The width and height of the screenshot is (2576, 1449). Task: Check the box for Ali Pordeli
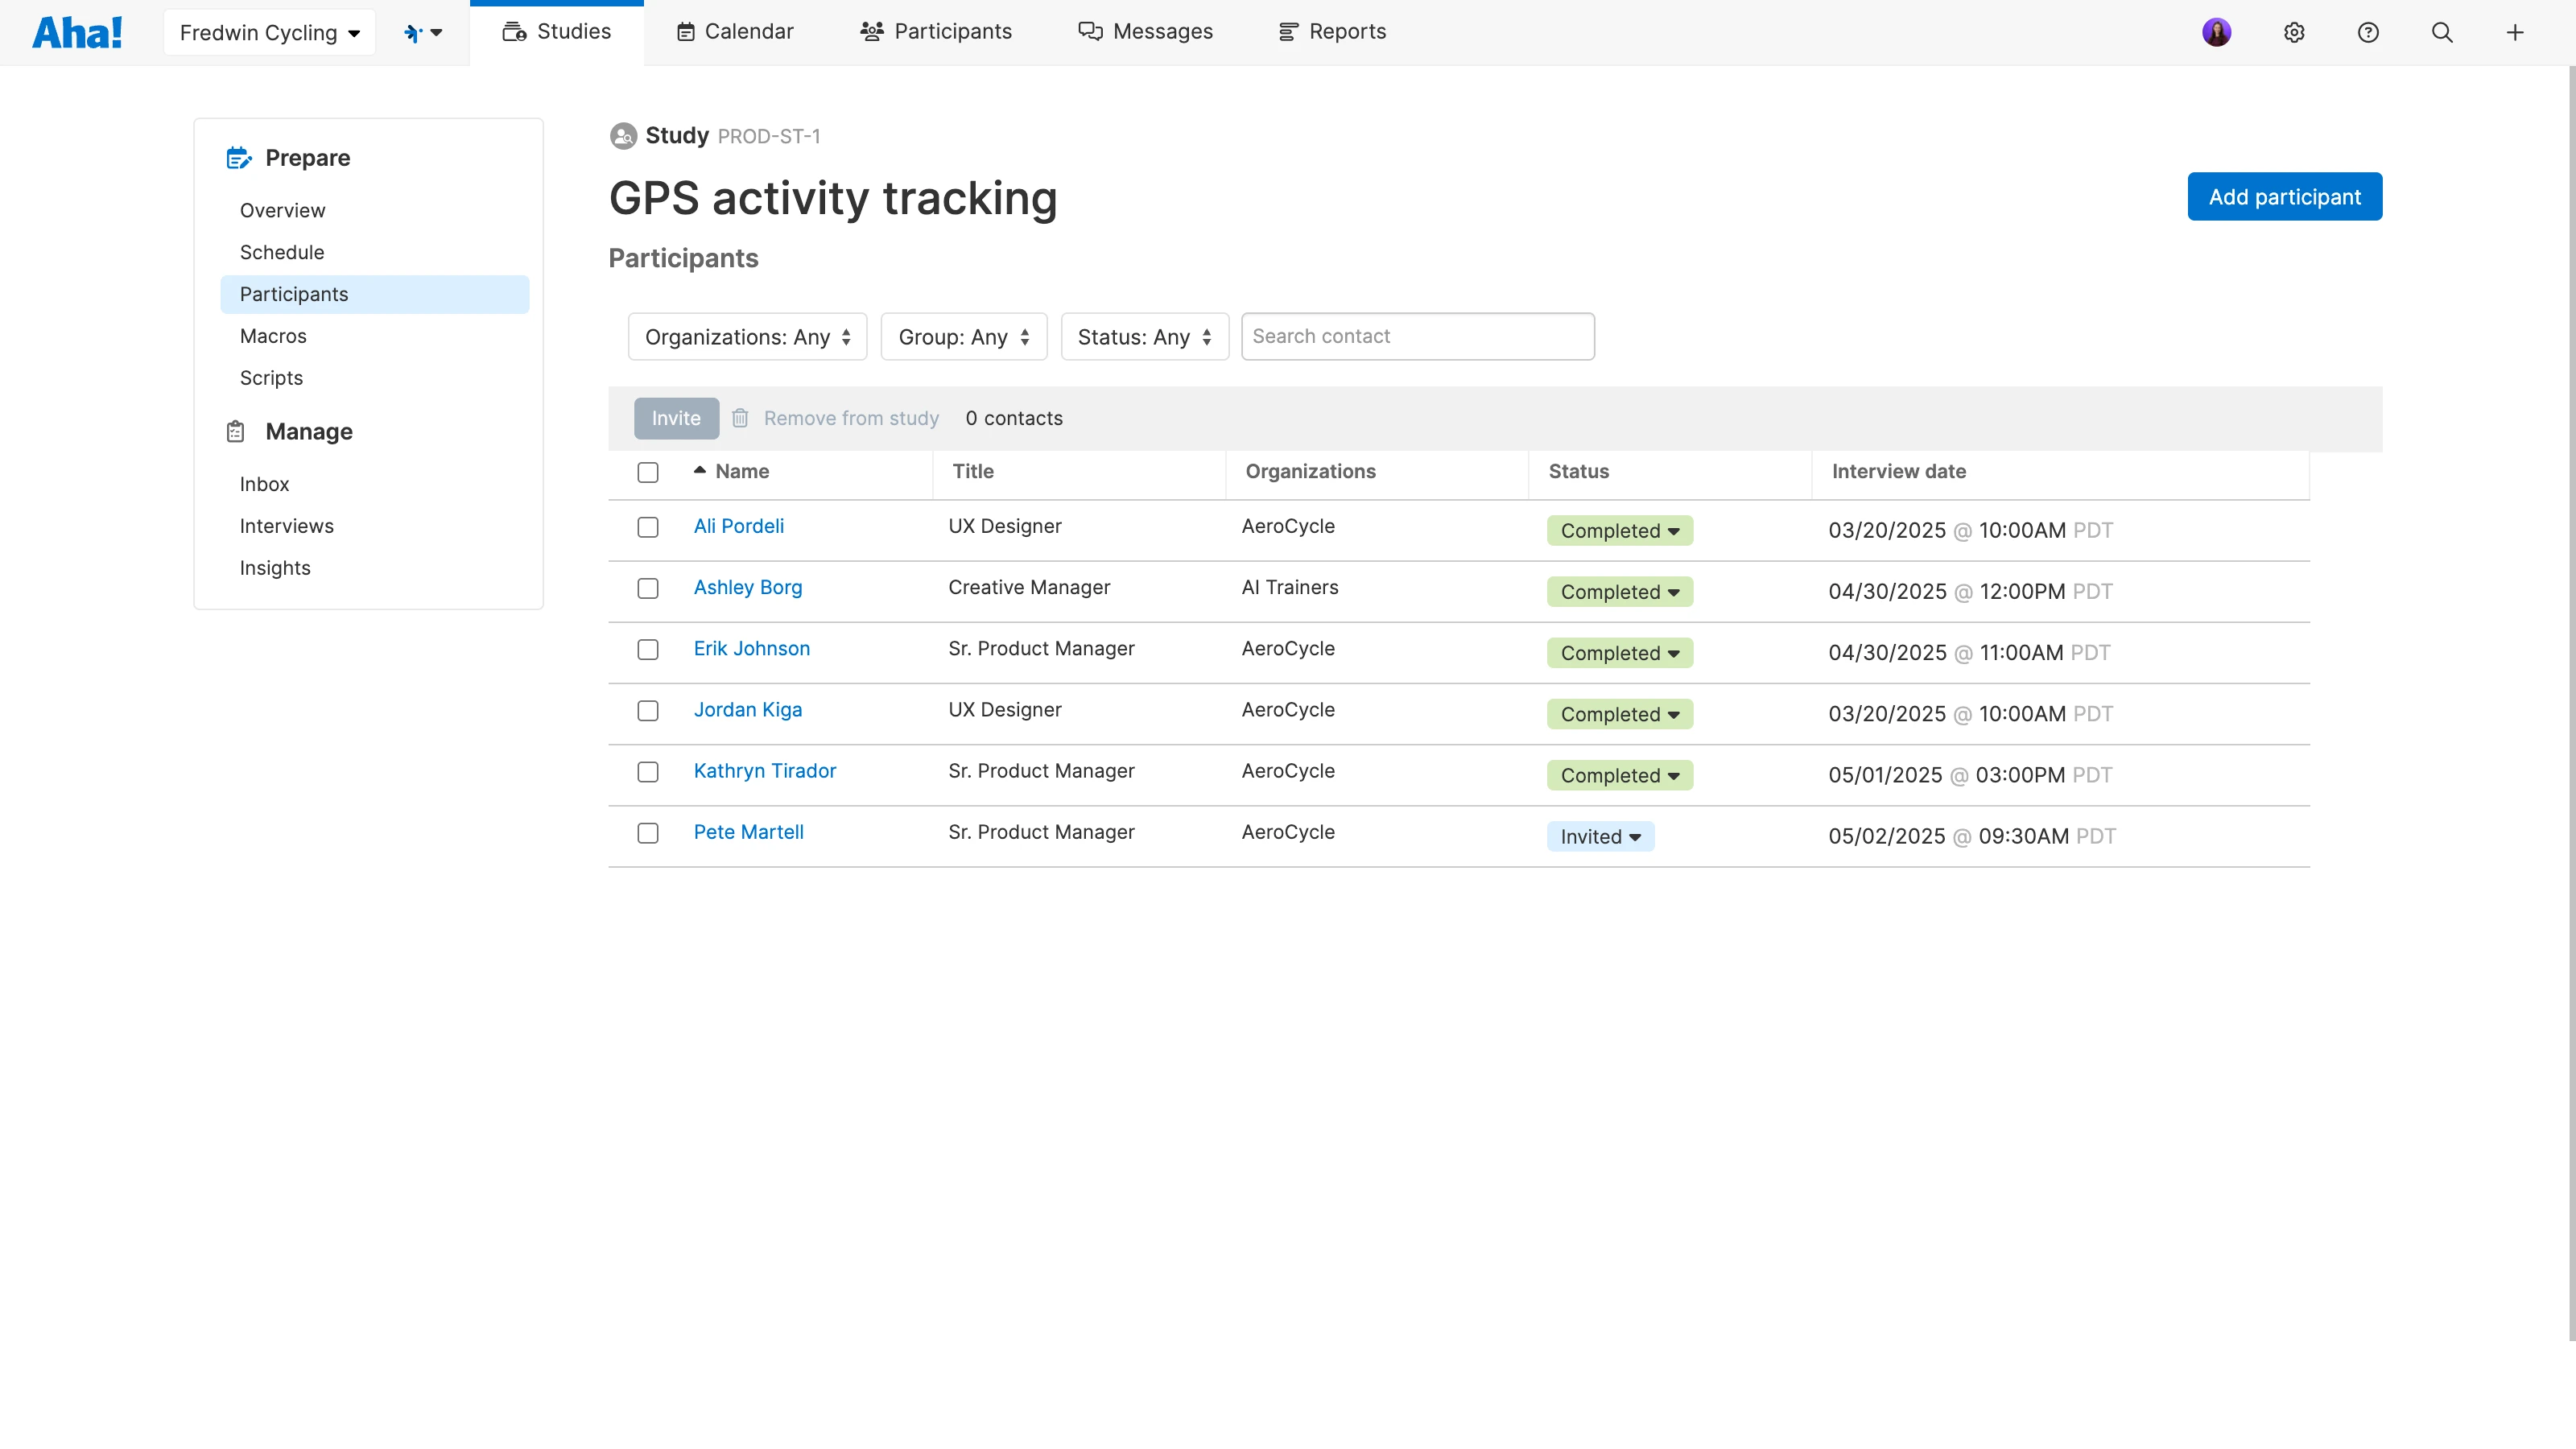pos(648,527)
